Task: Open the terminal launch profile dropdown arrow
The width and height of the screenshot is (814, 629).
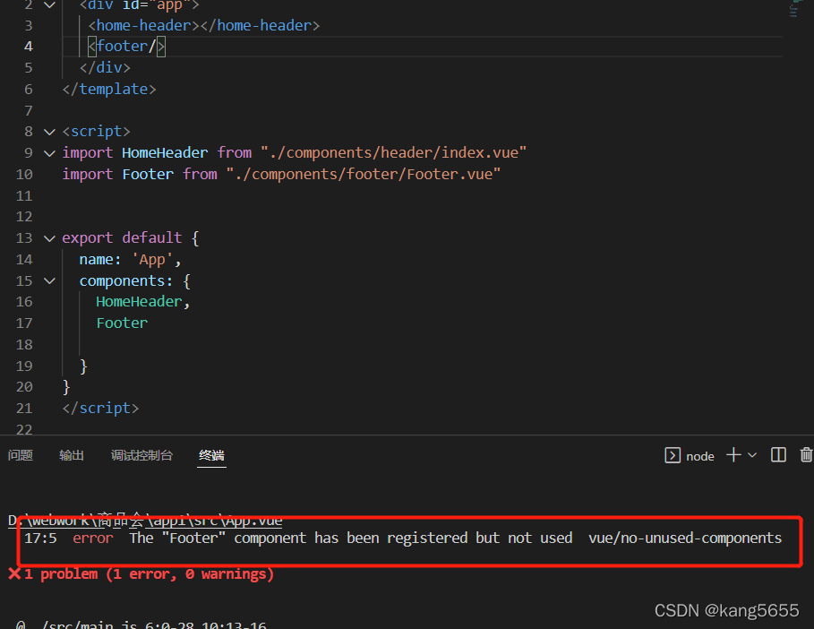Action: click(x=751, y=455)
